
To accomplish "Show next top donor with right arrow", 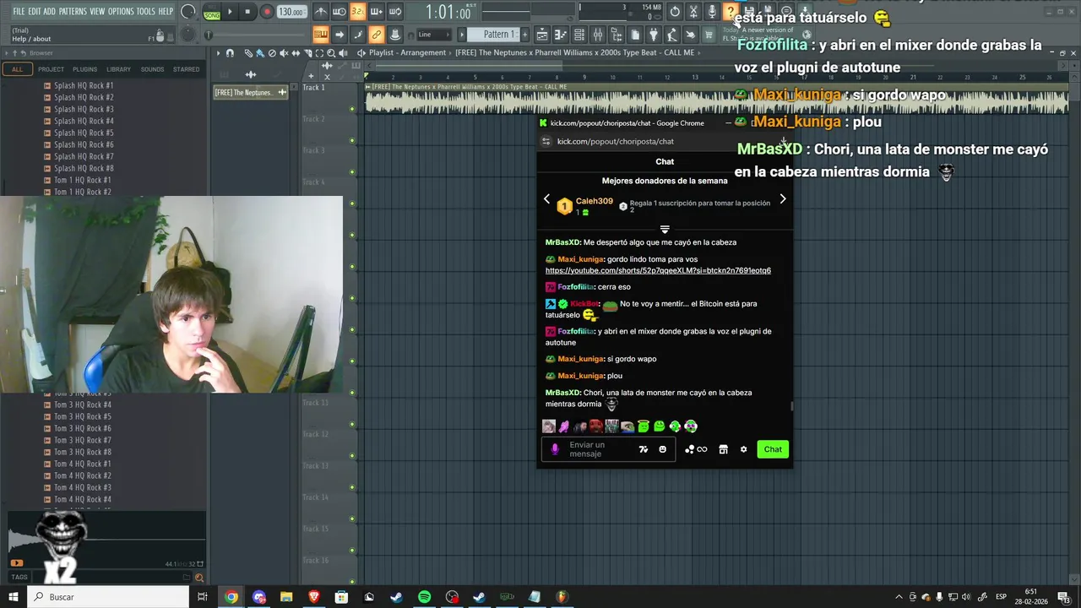I will pos(783,199).
